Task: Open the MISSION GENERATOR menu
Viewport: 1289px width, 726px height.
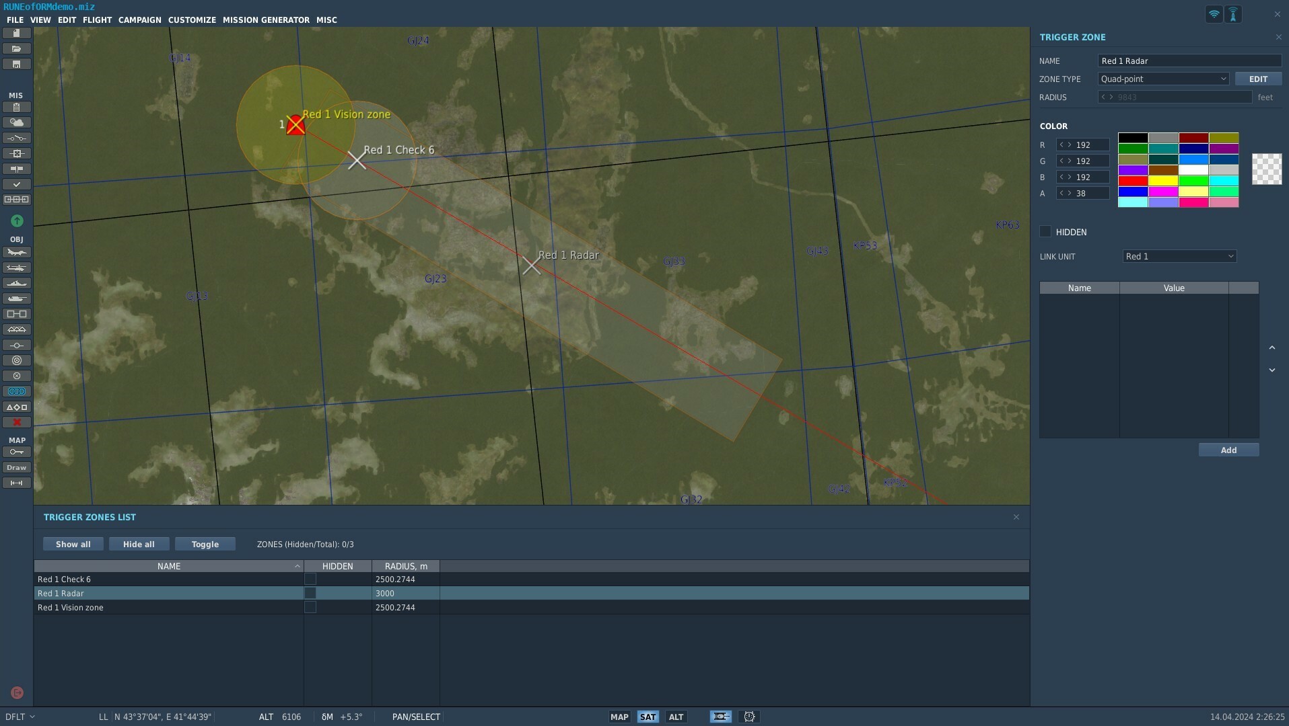Action: point(266,20)
